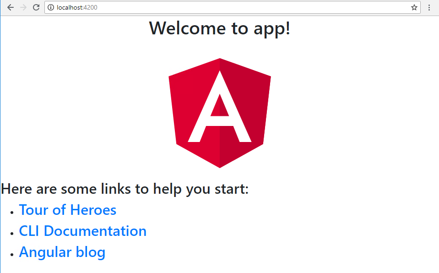439x273 pixels.
Task: Bookmark this page with the star icon
Action: (x=414, y=7)
